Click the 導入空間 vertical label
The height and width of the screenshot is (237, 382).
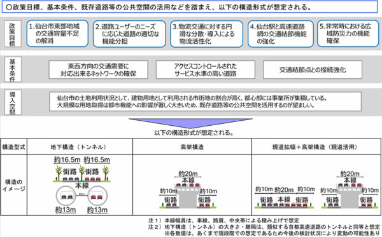[x=13, y=102]
